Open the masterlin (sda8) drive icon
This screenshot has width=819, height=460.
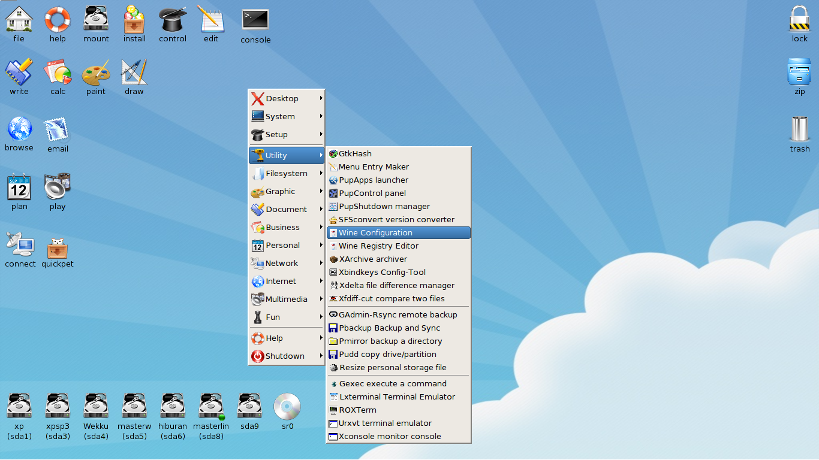point(211,406)
